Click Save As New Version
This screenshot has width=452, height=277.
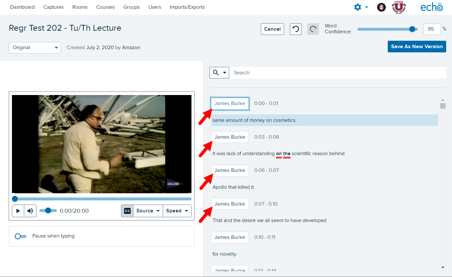(417, 47)
